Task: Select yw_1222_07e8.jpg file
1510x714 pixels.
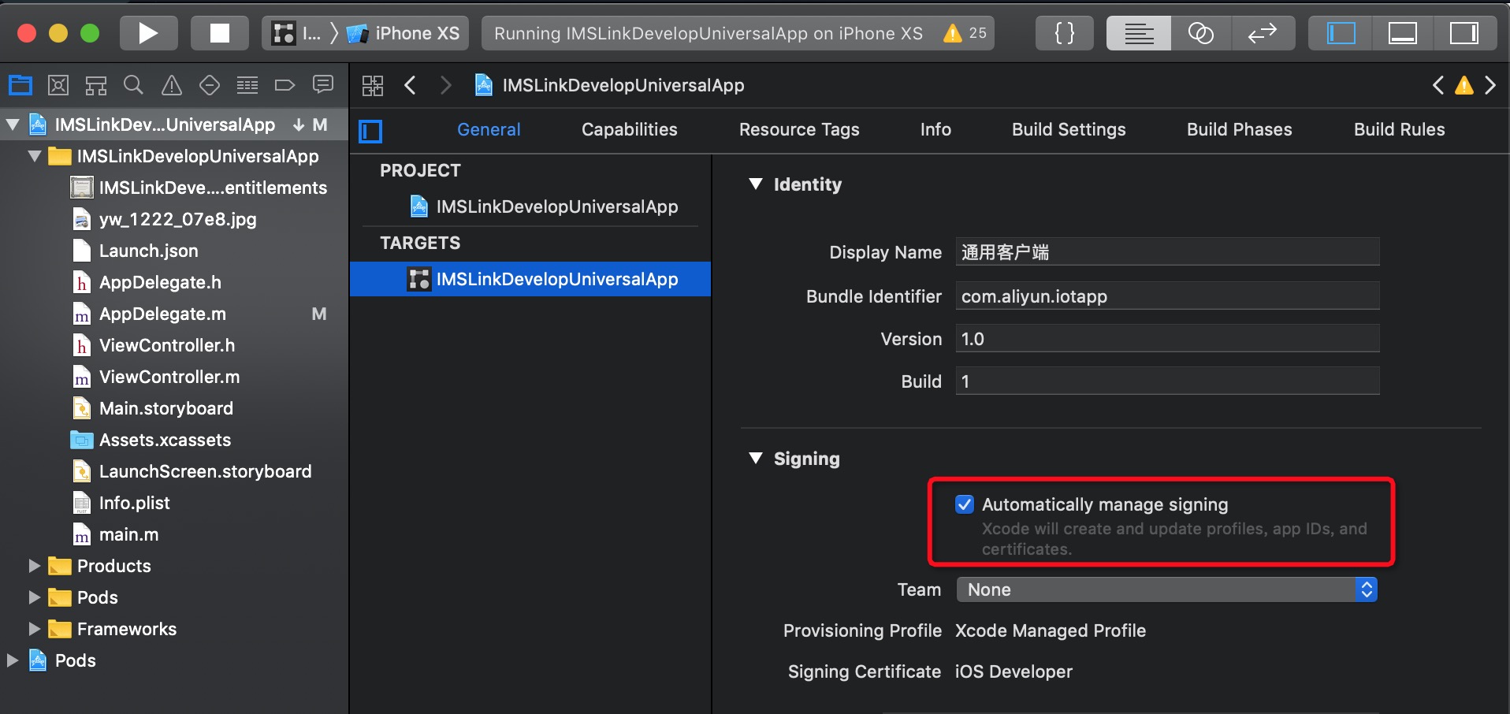Action: (x=164, y=219)
